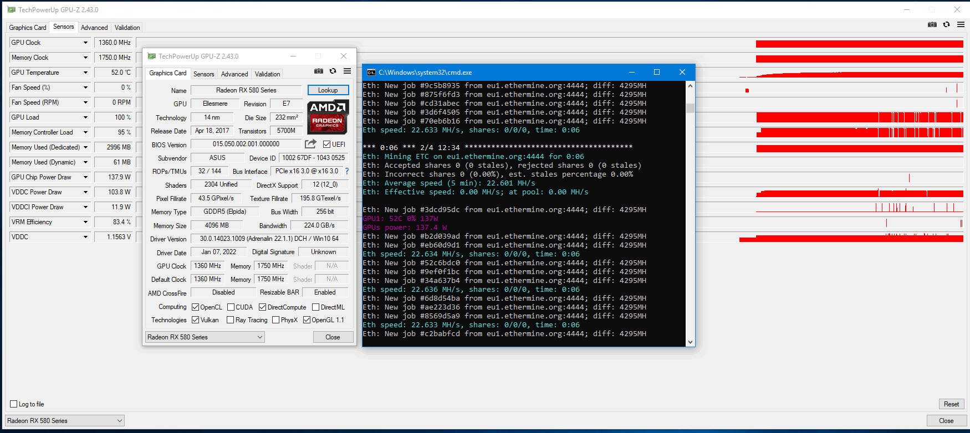
Task: Toggle the OpenGL 1.1 checkbox
Action: (x=307, y=320)
